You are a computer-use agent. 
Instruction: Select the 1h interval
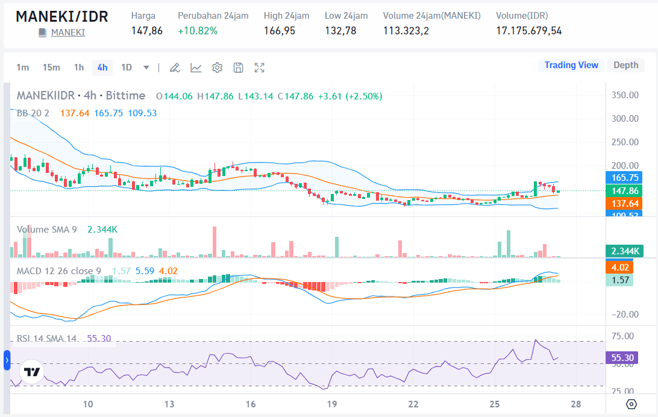pyautogui.click(x=79, y=67)
